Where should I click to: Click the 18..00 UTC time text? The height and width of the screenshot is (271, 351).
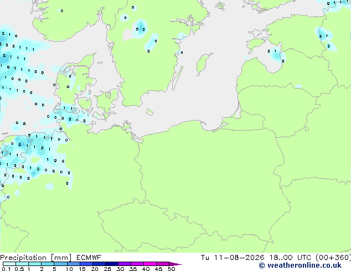point(290,258)
